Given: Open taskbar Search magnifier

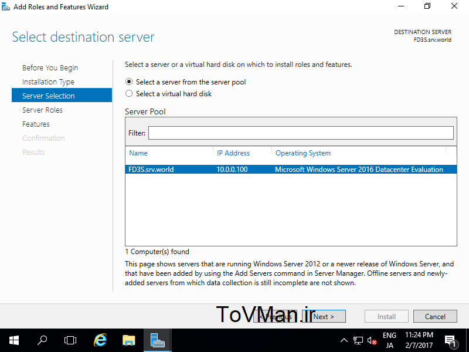Looking at the screenshot, I should click(x=42, y=340).
